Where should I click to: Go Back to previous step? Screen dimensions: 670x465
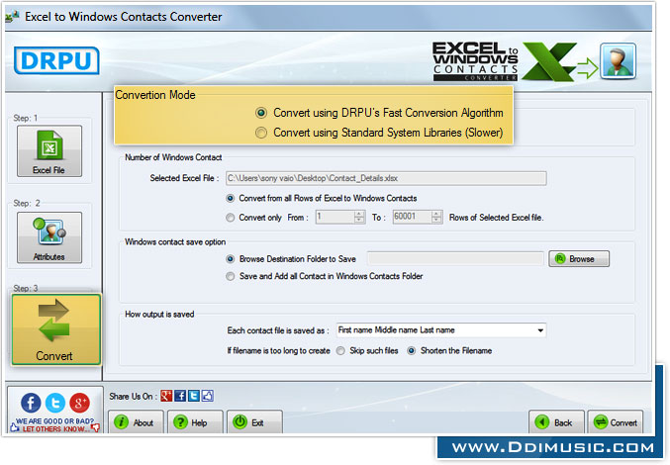tap(556, 421)
